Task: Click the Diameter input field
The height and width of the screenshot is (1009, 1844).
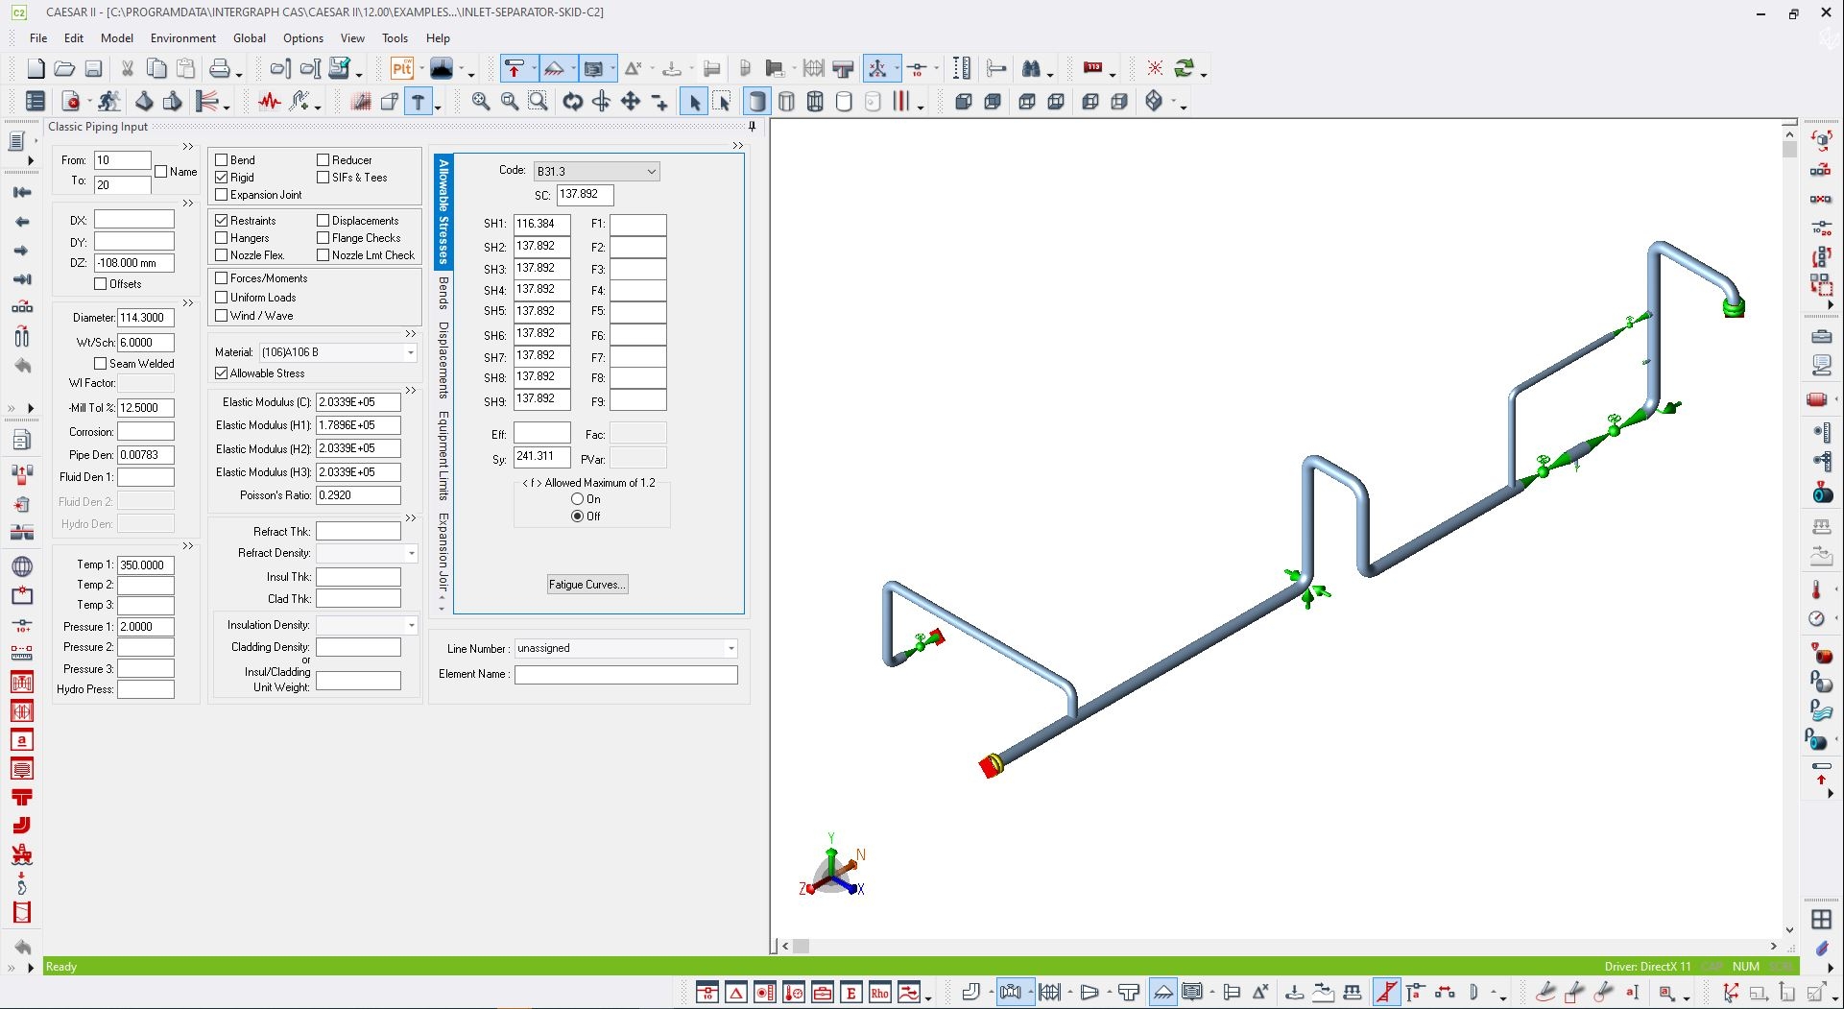Action: [145, 318]
